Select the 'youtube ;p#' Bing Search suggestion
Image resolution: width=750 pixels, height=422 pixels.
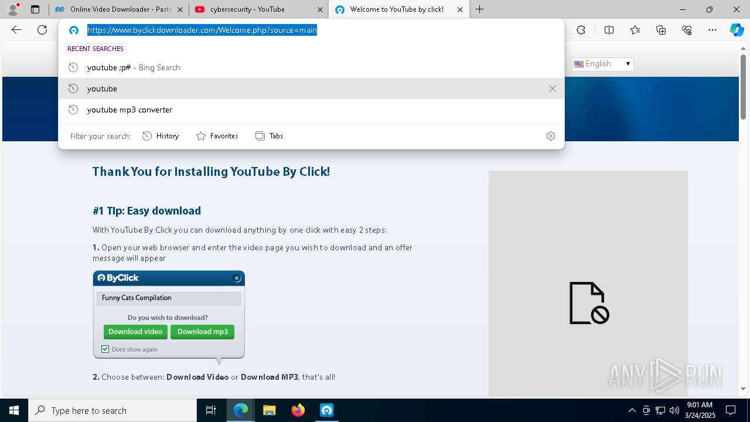(x=311, y=67)
